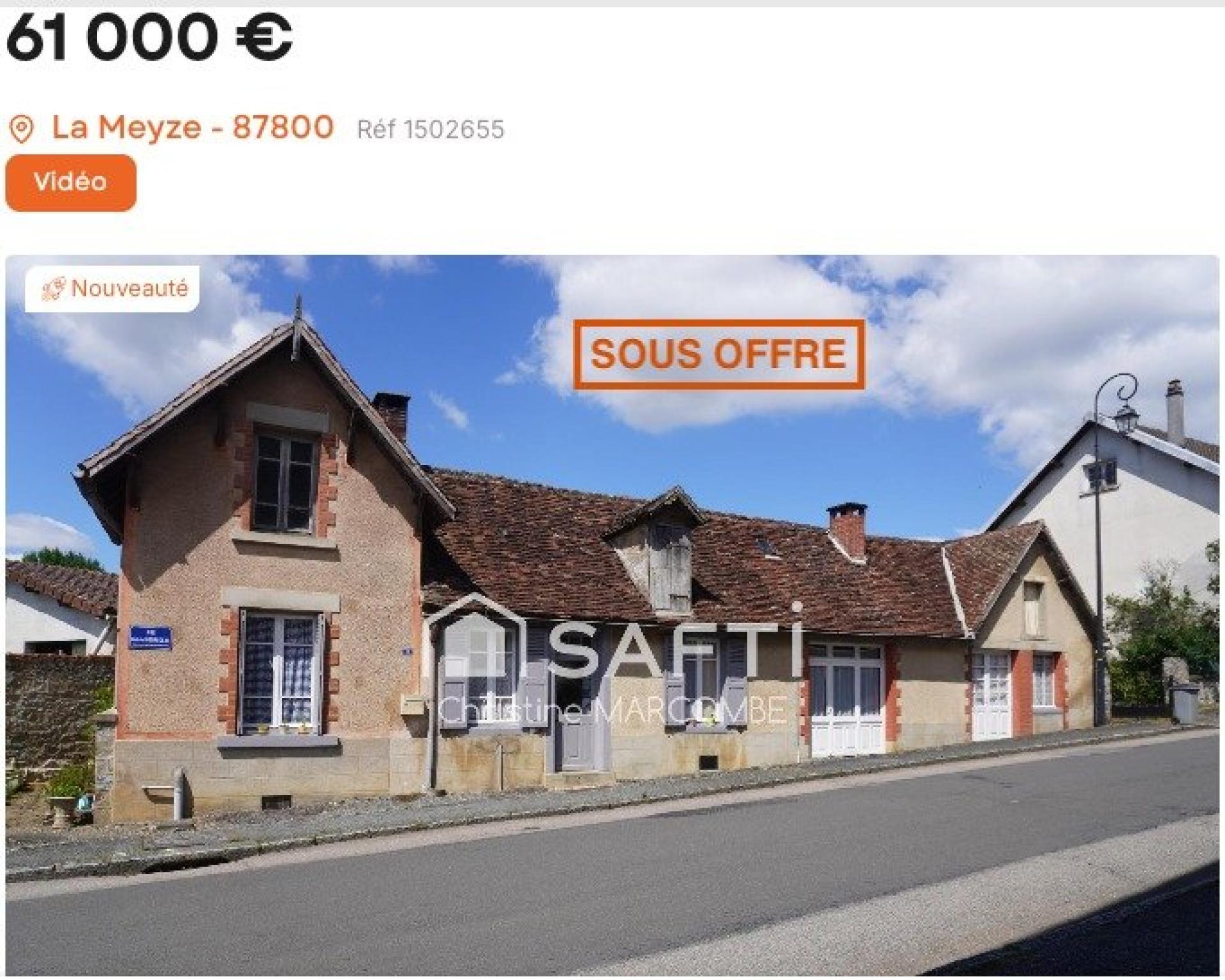Click the large white double door in the photo

point(847,699)
